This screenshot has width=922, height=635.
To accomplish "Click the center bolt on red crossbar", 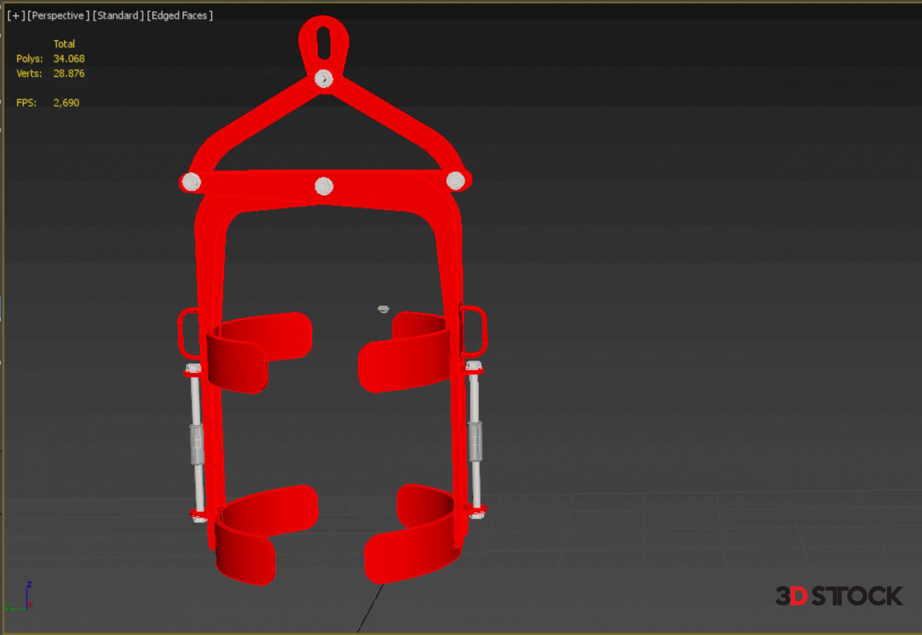I will point(324,186).
